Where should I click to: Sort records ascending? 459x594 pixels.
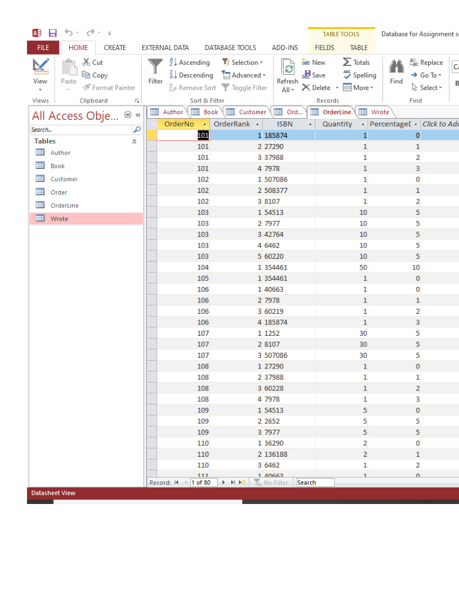click(x=194, y=62)
